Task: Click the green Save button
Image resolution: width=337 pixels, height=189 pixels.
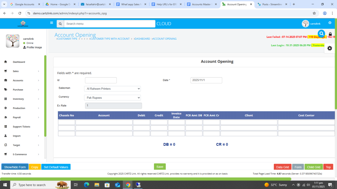Action: (160, 167)
